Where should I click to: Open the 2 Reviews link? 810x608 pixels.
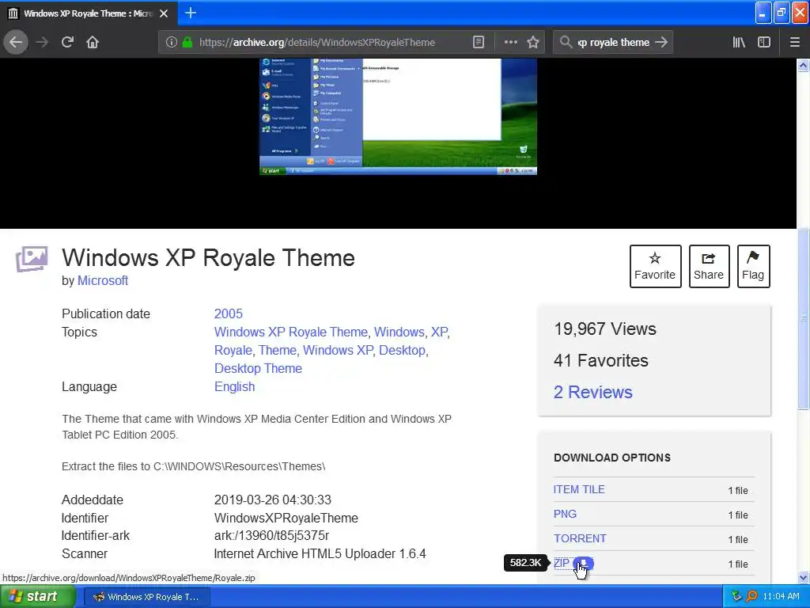pyautogui.click(x=593, y=393)
